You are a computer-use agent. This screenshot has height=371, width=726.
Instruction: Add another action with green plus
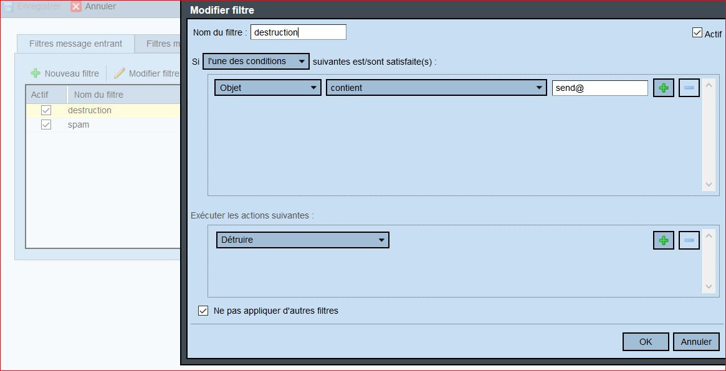664,240
